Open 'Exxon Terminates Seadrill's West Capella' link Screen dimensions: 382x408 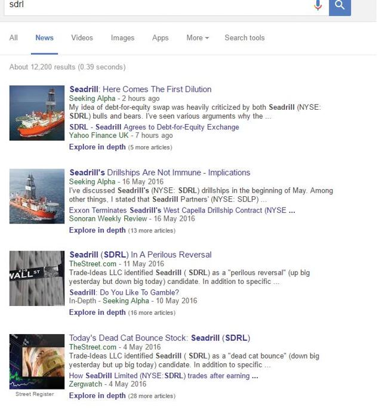182,210
